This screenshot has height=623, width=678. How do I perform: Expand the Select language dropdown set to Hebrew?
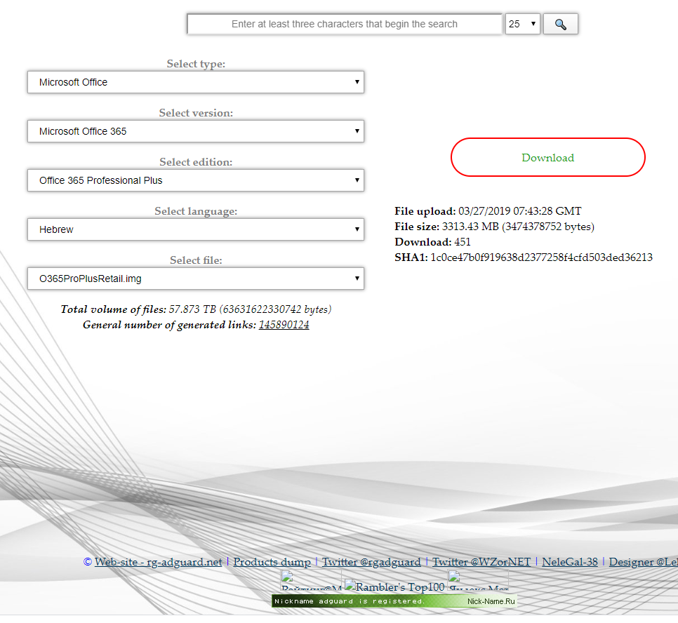(x=196, y=229)
